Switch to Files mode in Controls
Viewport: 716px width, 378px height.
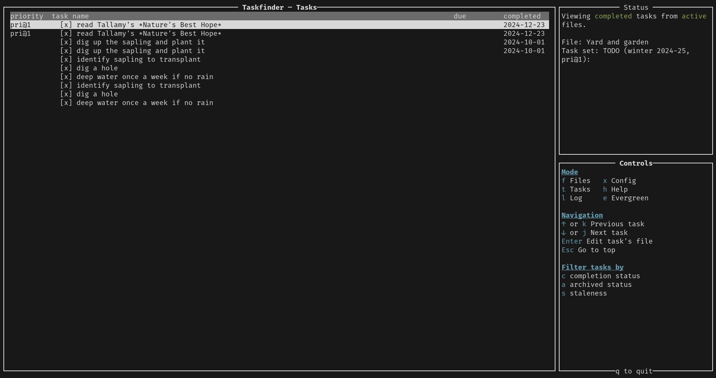tap(576, 181)
